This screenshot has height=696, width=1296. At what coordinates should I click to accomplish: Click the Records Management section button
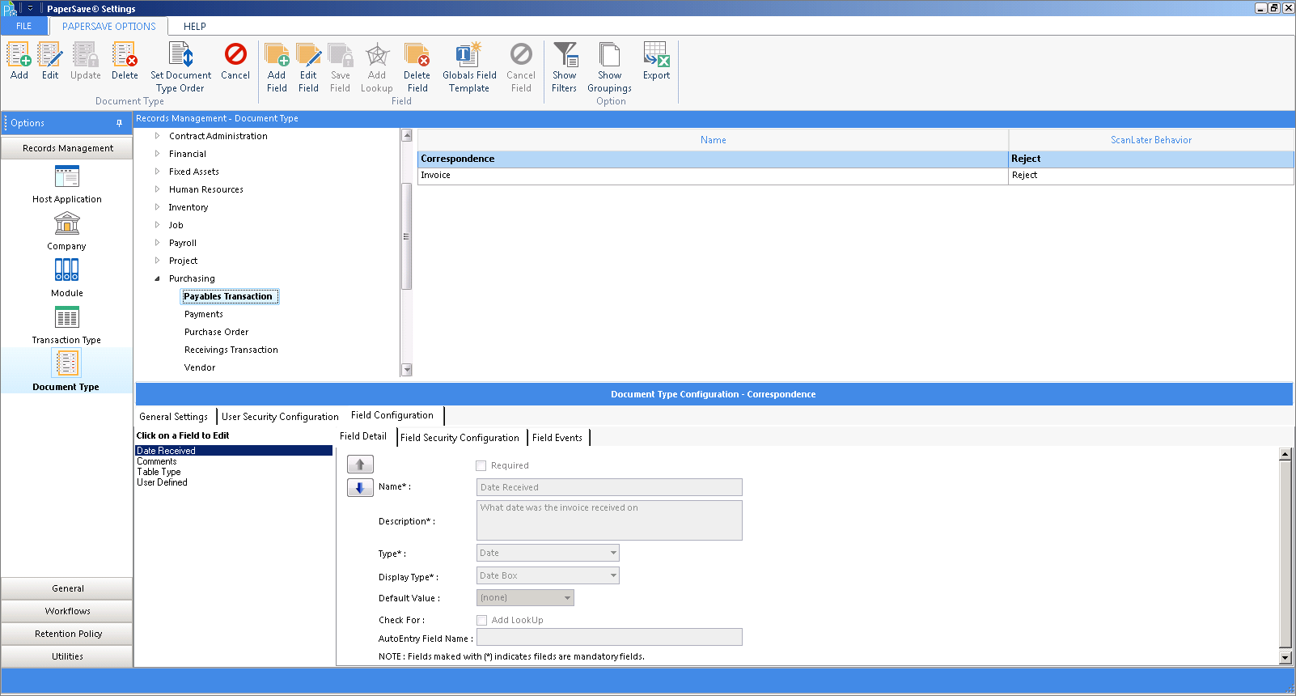pos(67,148)
